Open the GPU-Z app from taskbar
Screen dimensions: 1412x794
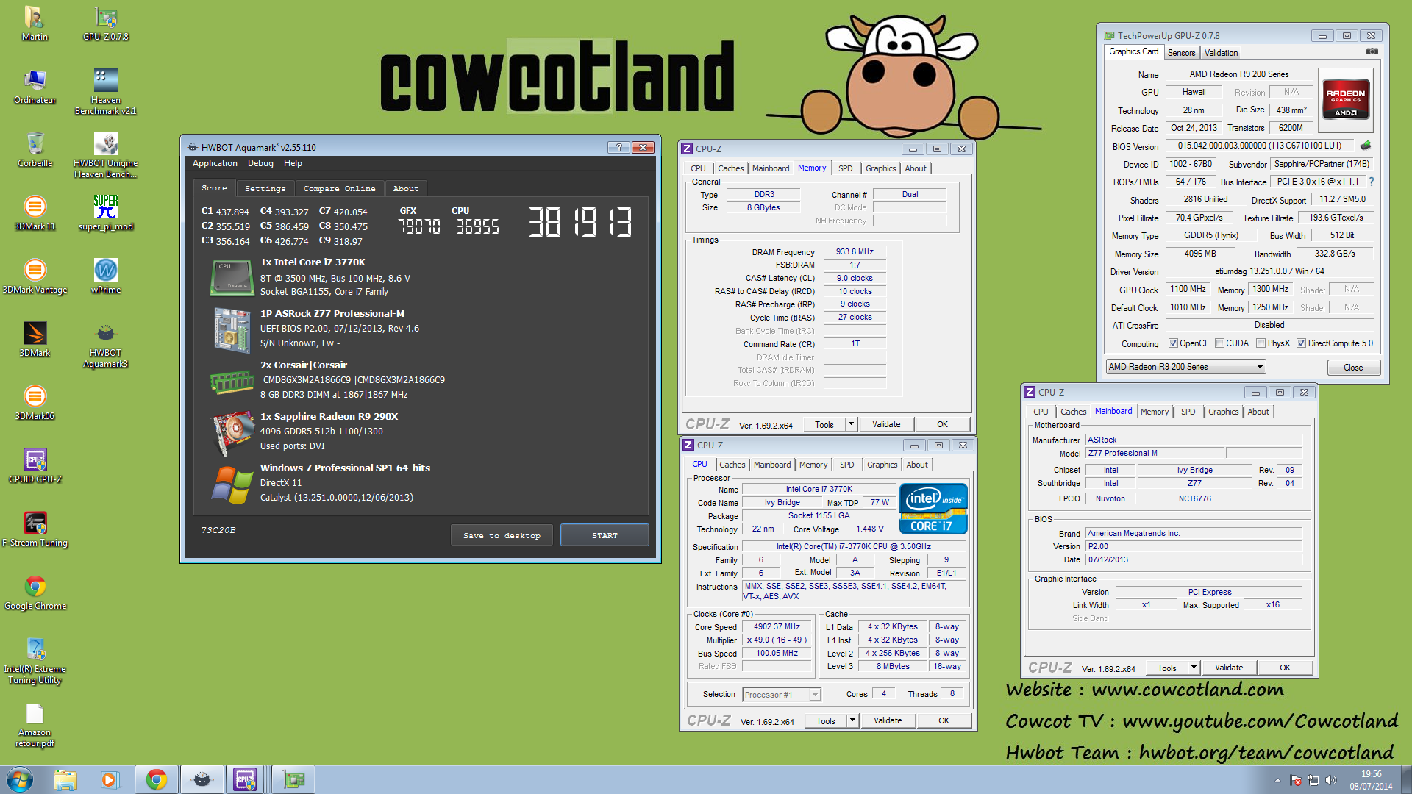pyautogui.click(x=293, y=779)
